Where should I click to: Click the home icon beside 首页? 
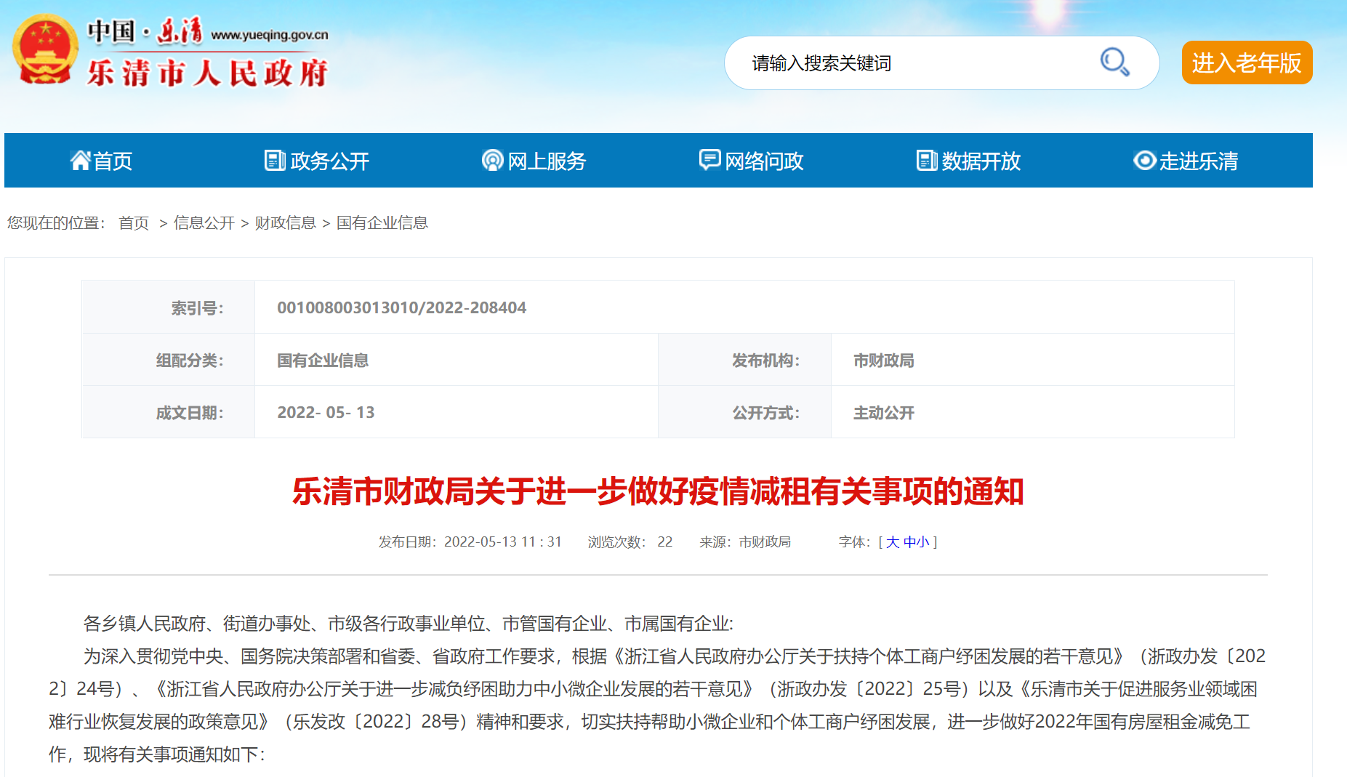(x=80, y=160)
